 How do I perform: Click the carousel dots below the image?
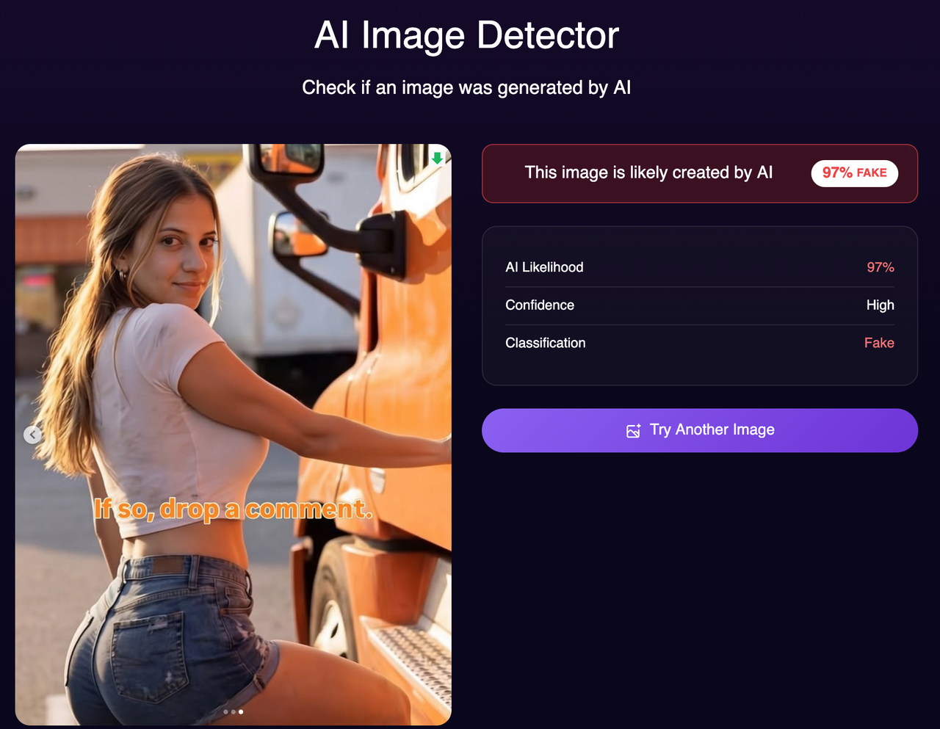pos(234,711)
